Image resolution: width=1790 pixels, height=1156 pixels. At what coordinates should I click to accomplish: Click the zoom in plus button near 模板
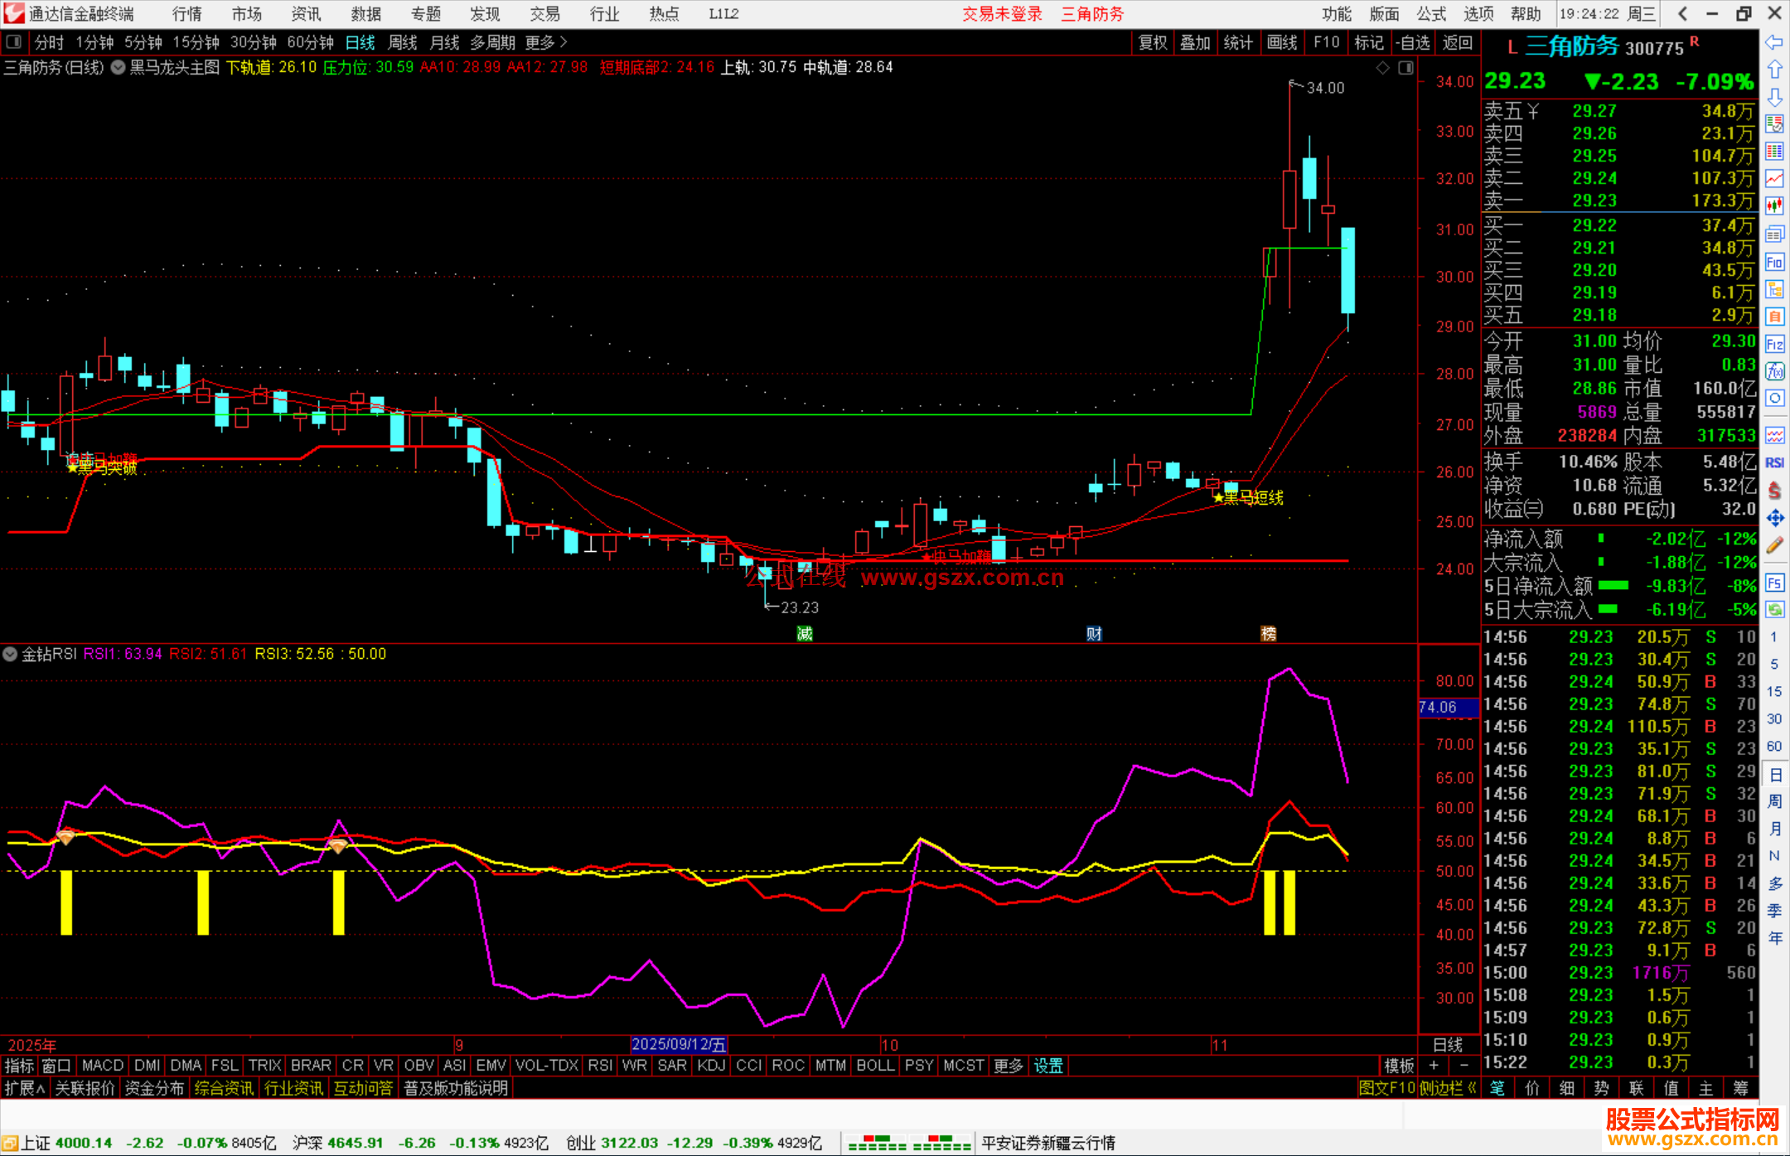pyautogui.click(x=1434, y=1066)
